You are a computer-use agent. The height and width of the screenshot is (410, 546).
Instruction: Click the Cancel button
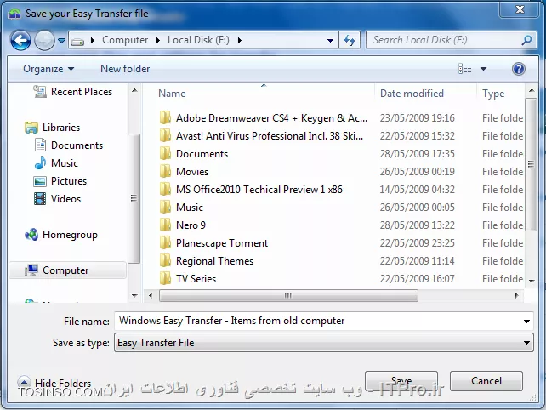pos(486,381)
